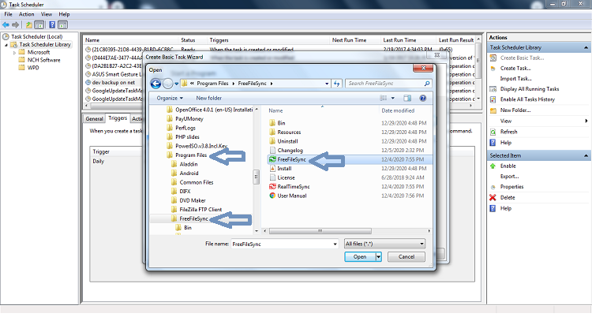
Task: Open the Action menu
Action: 26,14
